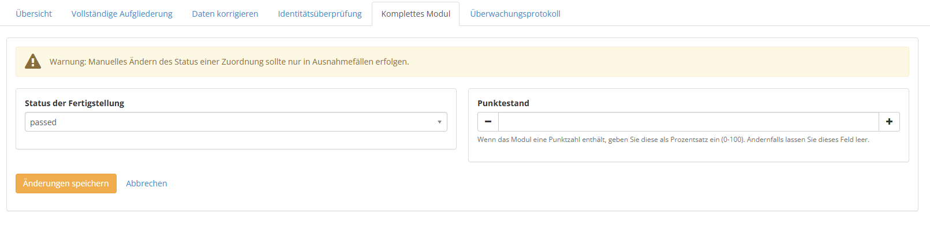Open the Überwachungsprotokoll tab
Viewport: 930px width, 236px height.
[x=515, y=14]
